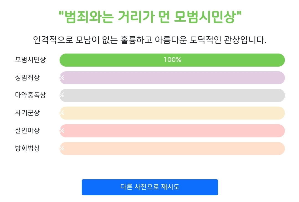299x202 pixels.
Task: Click the 100% text in green bar
Action: 172,60
